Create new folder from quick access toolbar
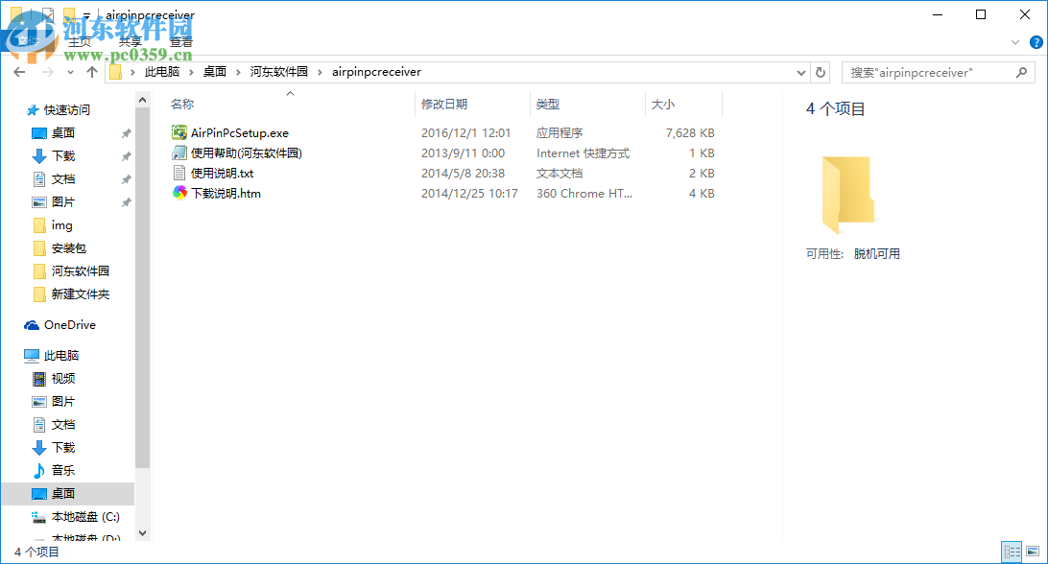 click(x=68, y=13)
